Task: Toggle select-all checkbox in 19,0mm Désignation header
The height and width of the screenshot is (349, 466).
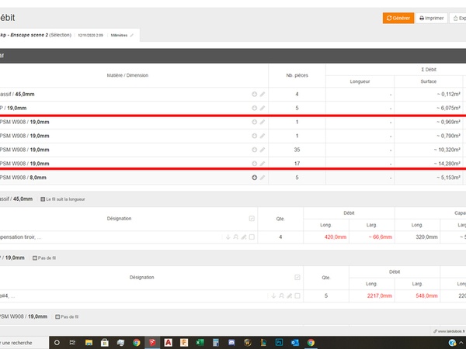Action: click(x=297, y=277)
